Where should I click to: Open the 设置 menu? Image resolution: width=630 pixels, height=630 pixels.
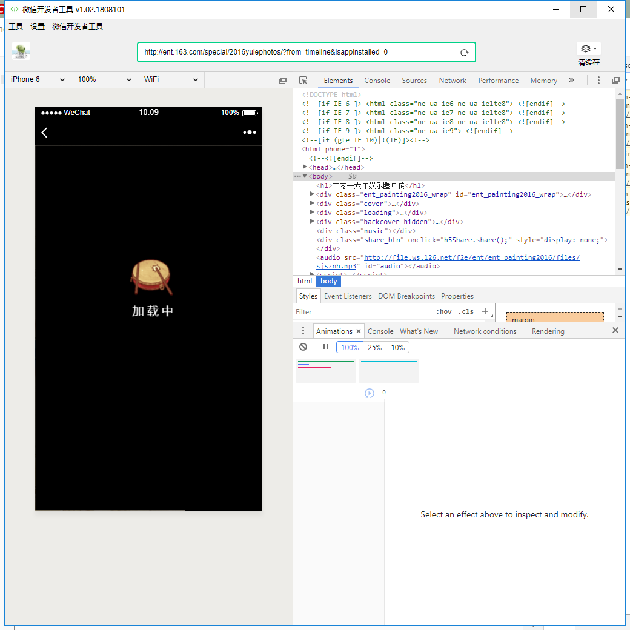coord(38,27)
